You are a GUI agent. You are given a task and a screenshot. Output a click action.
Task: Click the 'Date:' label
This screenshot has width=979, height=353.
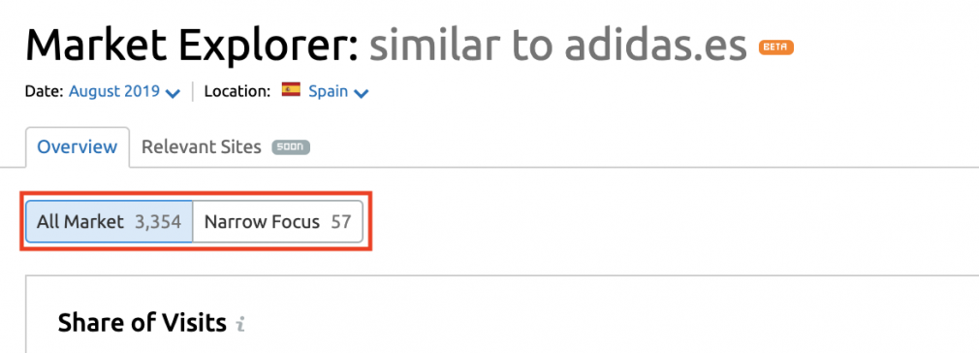click(45, 91)
